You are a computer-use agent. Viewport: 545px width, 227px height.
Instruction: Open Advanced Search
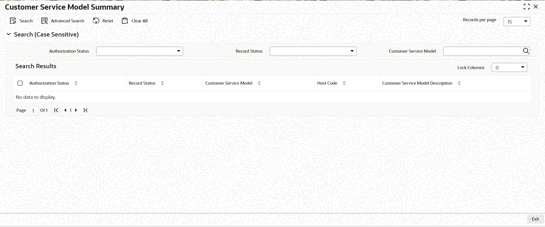coord(63,21)
